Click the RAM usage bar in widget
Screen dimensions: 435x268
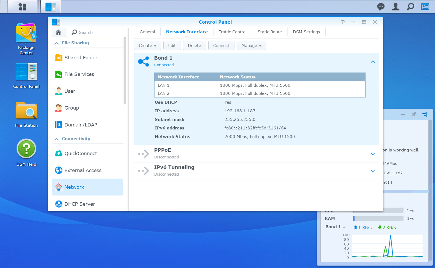coord(378,218)
